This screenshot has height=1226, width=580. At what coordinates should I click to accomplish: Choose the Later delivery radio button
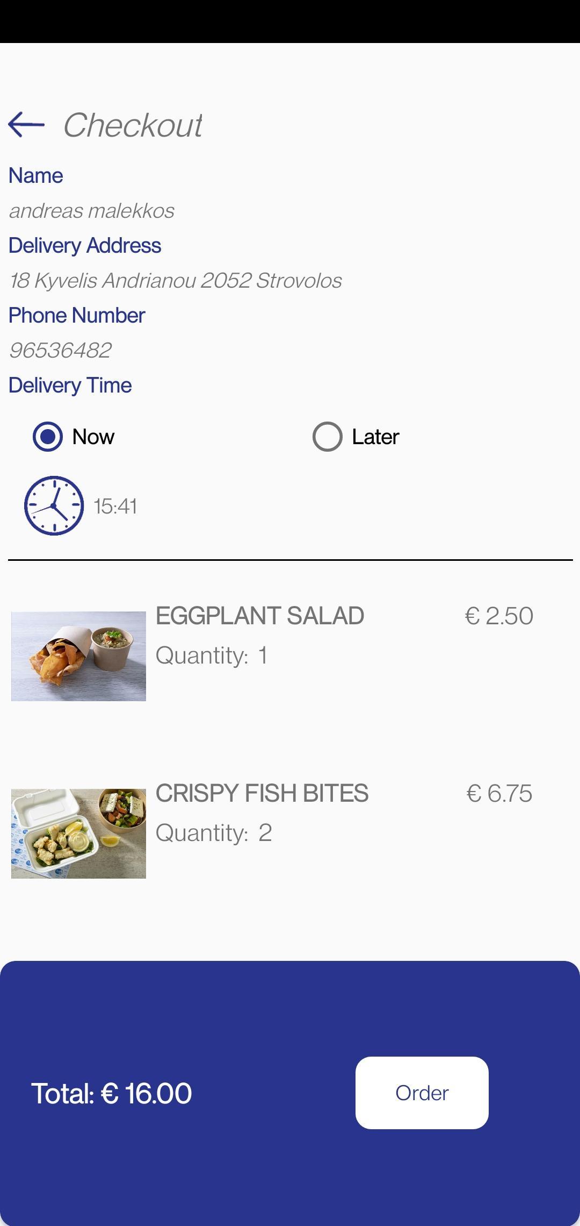(x=328, y=436)
